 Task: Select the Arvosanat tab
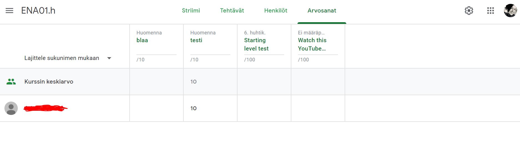click(322, 11)
